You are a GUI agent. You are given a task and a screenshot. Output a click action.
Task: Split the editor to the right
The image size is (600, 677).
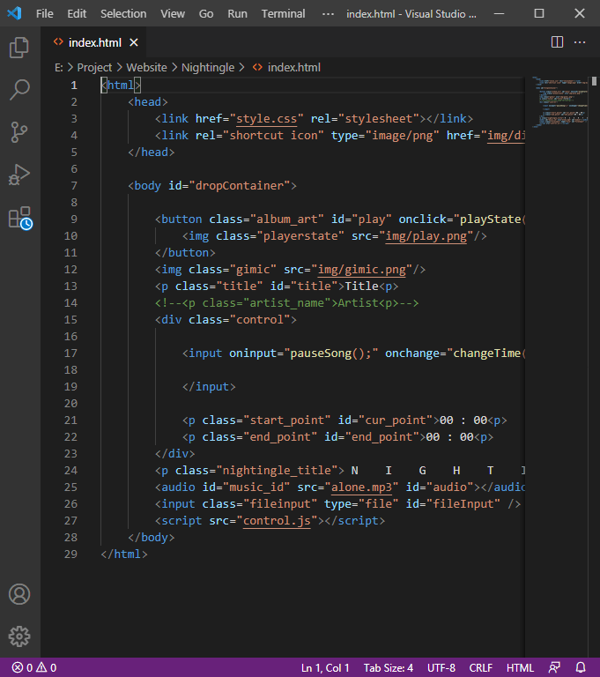click(x=557, y=41)
